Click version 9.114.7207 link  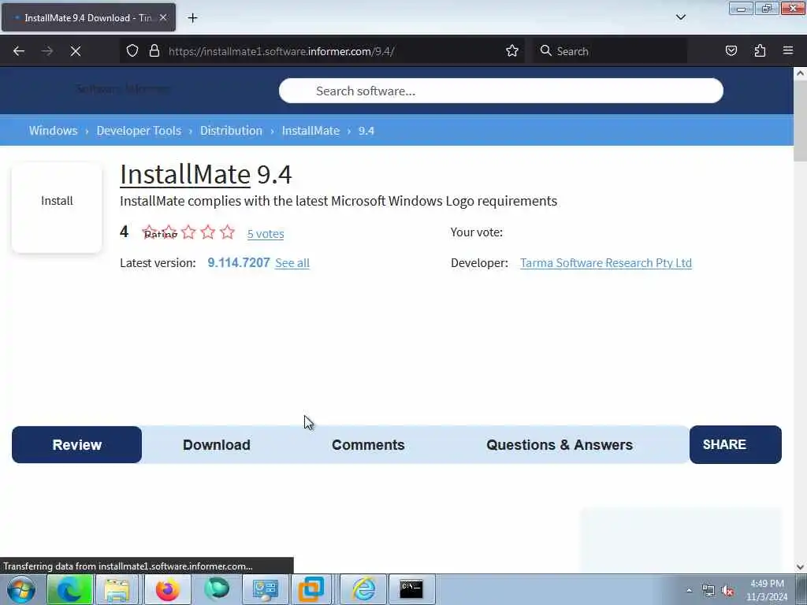tap(239, 263)
